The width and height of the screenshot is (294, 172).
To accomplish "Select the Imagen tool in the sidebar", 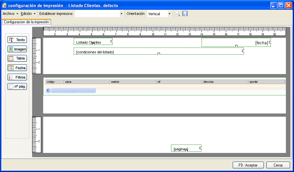I will pyautogui.click(x=17, y=49).
